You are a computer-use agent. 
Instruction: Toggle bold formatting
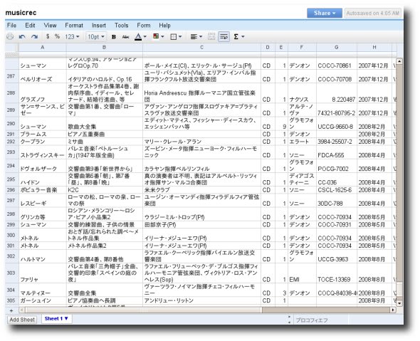114,37
